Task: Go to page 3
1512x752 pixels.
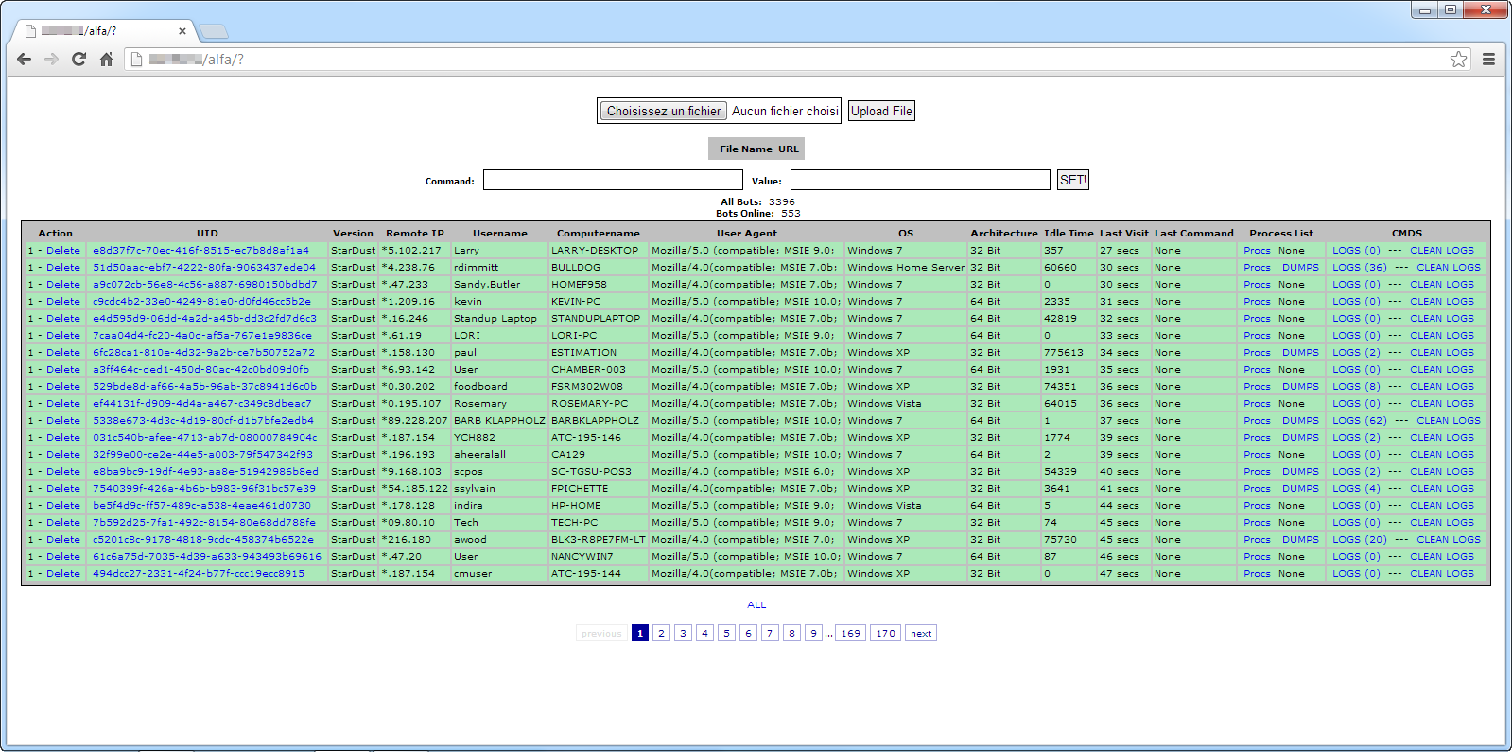Action: [683, 634]
